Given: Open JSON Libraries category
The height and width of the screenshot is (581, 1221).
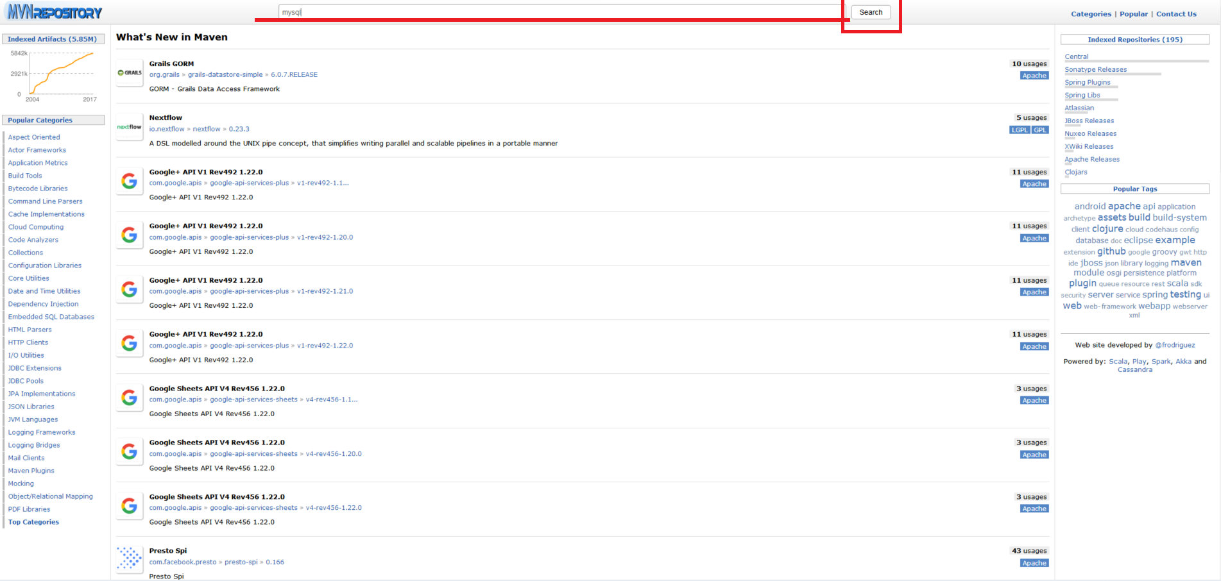Looking at the screenshot, I should (31, 407).
